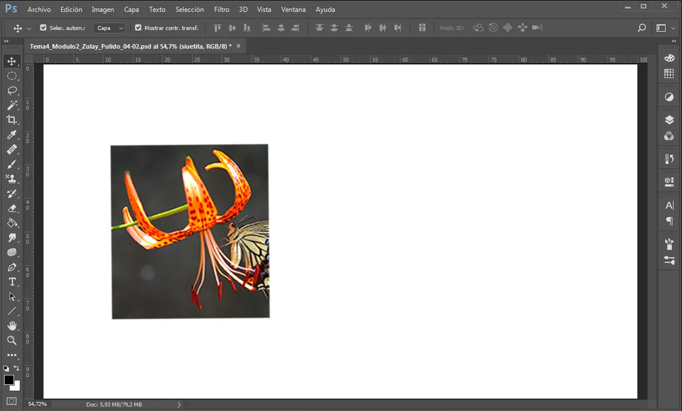The height and width of the screenshot is (411, 682).
Task: Open the Layers panel icon
Action: pyautogui.click(x=669, y=120)
